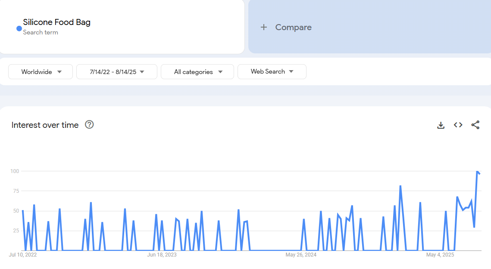Open help for Interest over time

coord(89,125)
